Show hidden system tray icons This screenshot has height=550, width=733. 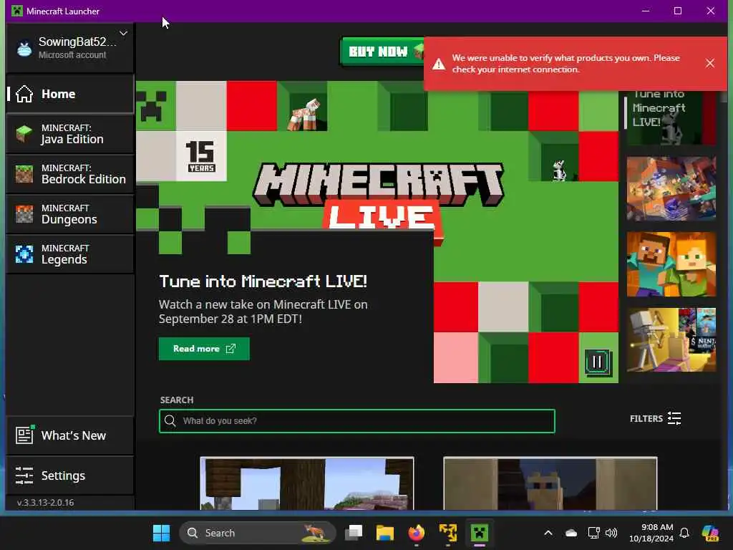pyautogui.click(x=548, y=533)
